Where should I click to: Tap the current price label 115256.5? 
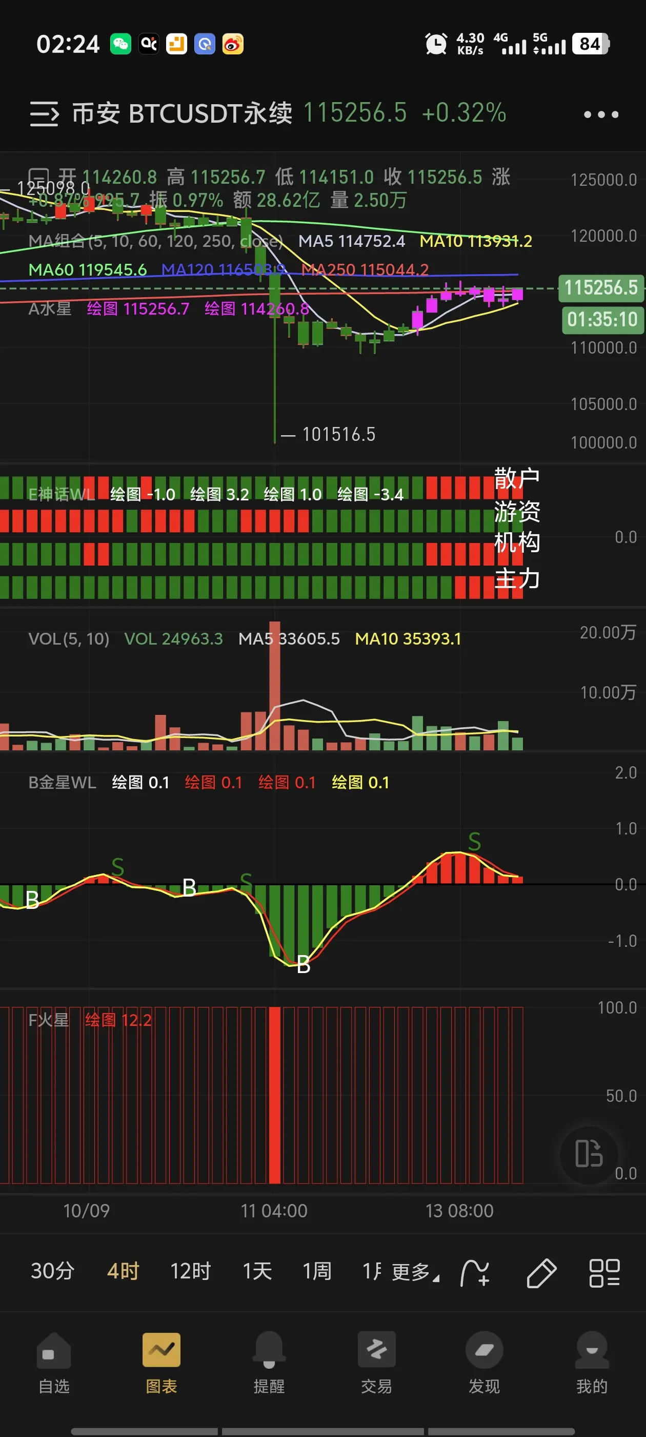click(601, 288)
